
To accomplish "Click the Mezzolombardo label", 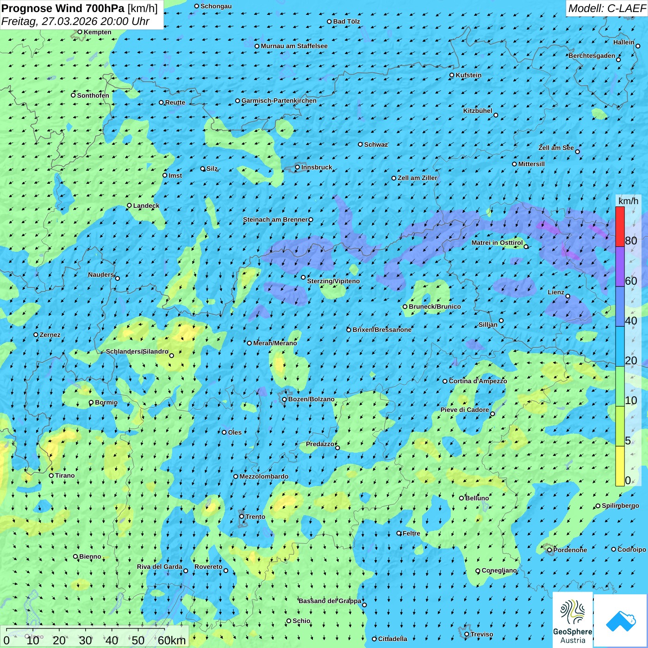I will click(264, 476).
